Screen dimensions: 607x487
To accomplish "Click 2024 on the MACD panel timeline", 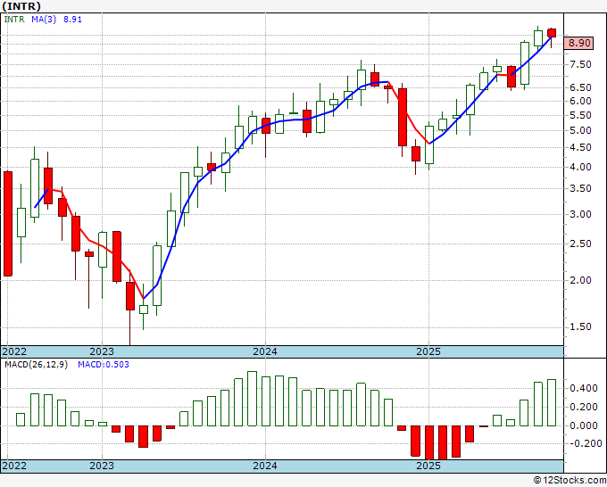I will pyautogui.click(x=265, y=466).
